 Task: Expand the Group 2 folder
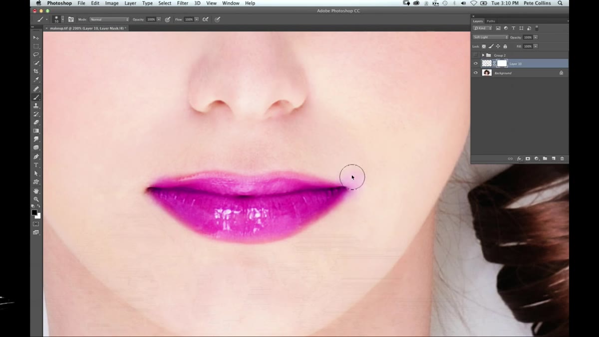(x=483, y=55)
